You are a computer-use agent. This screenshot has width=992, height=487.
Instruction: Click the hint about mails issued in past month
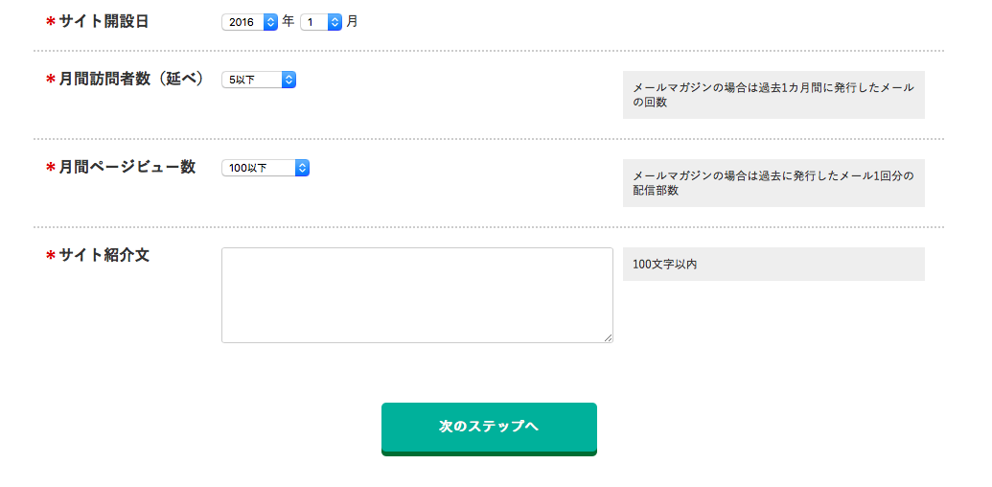pyautogui.click(x=773, y=95)
